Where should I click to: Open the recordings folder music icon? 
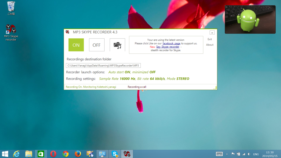(x=117, y=45)
